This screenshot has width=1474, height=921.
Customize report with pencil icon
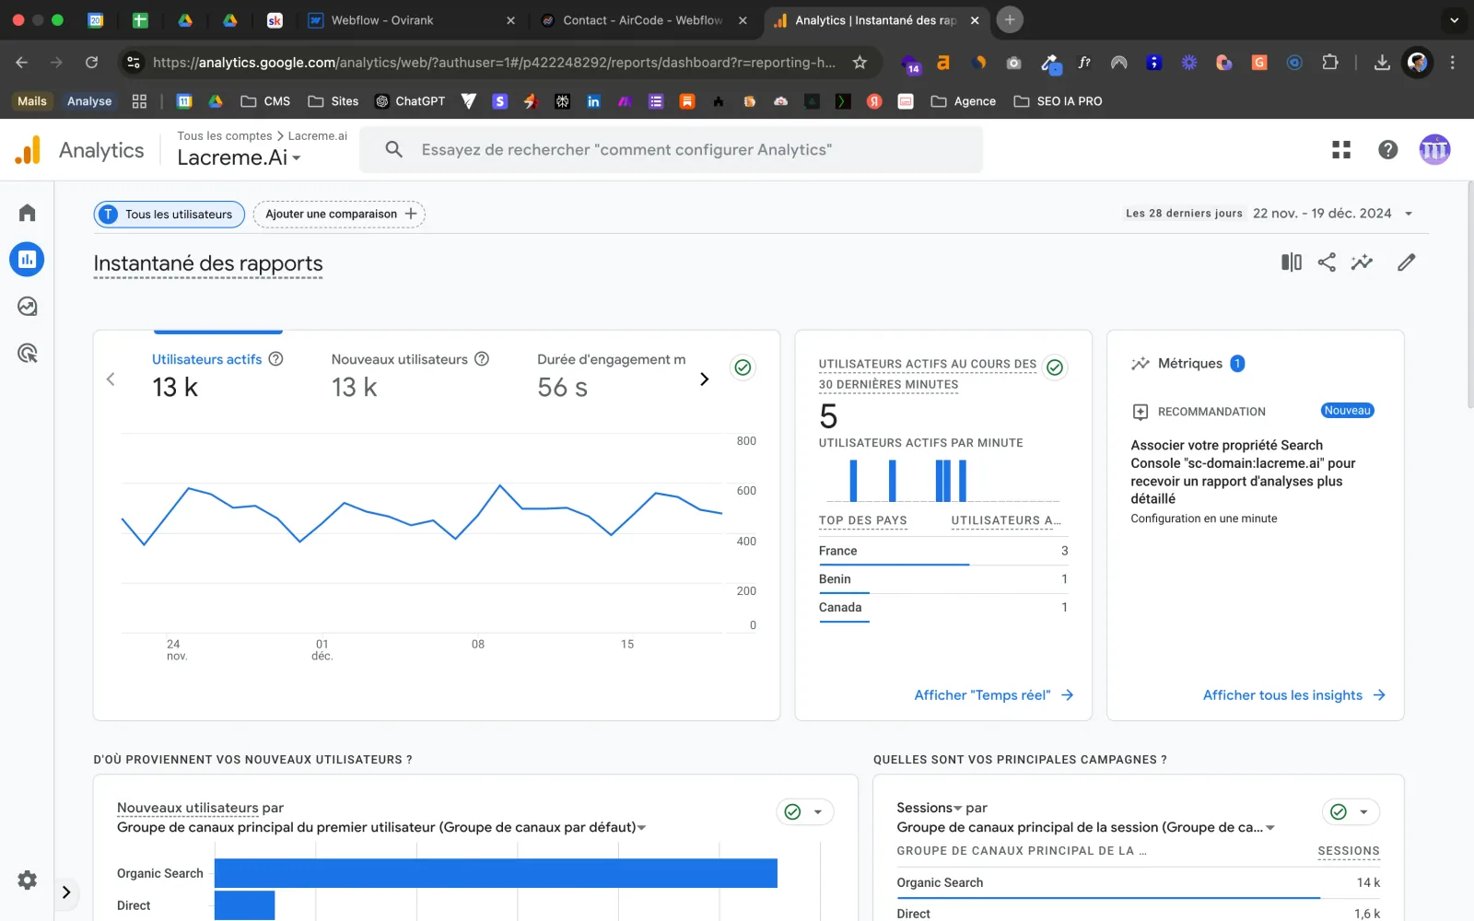(x=1406, y=262)
